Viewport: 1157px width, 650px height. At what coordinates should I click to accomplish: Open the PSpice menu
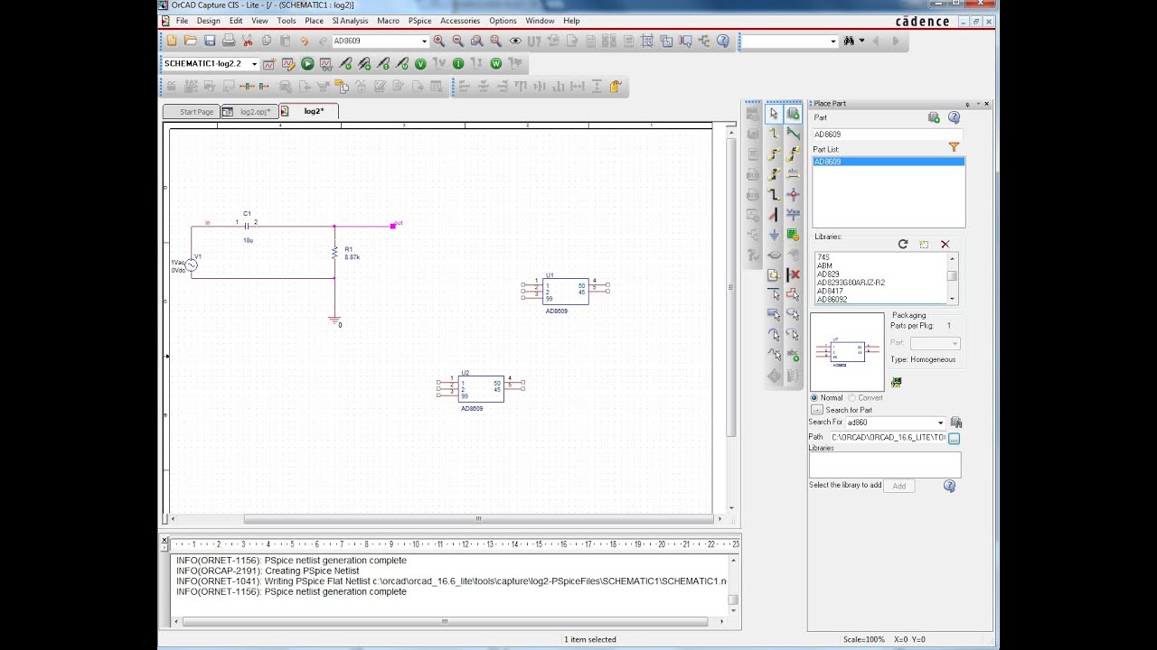[x=419, y=21]
